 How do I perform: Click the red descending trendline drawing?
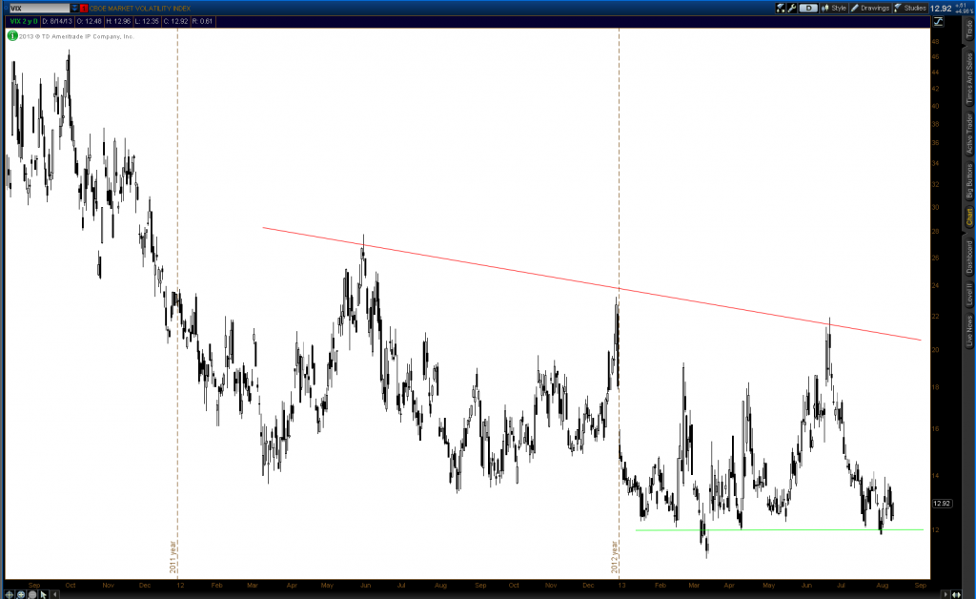[591, 283]
